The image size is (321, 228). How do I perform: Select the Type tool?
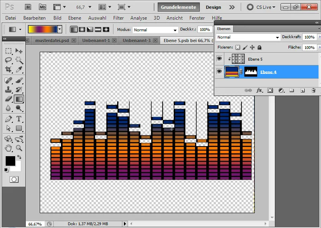tap(19, 119)
